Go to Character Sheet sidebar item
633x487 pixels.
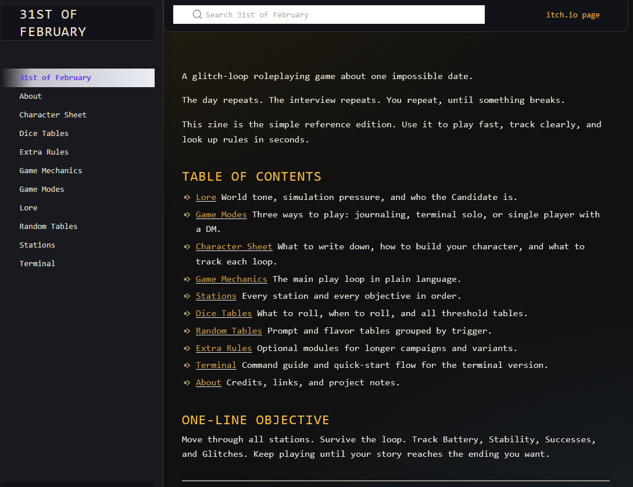coord(53,114)
